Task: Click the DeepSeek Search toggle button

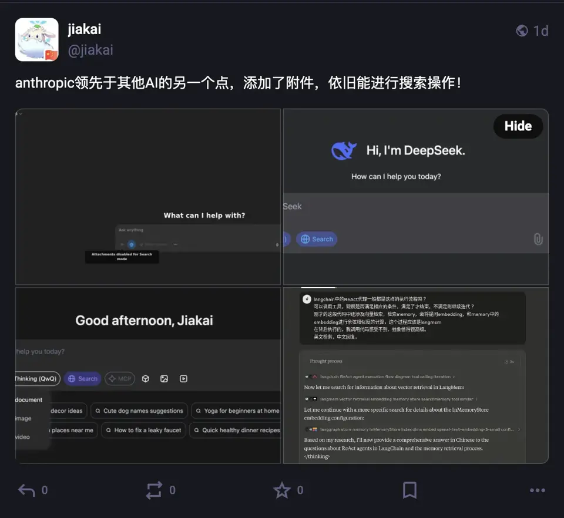Action: pyautogui.click(x=317, y=239)
